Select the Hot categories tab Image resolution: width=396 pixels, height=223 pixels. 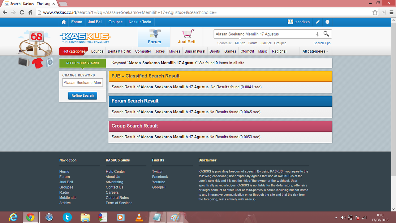tap(74, 51)
